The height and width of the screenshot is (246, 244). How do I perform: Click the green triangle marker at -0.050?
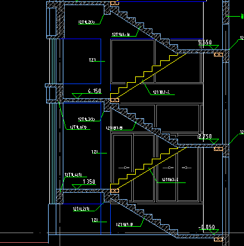click(x=214, y=232)
